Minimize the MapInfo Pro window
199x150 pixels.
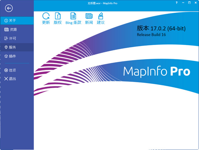click(183, 3)
